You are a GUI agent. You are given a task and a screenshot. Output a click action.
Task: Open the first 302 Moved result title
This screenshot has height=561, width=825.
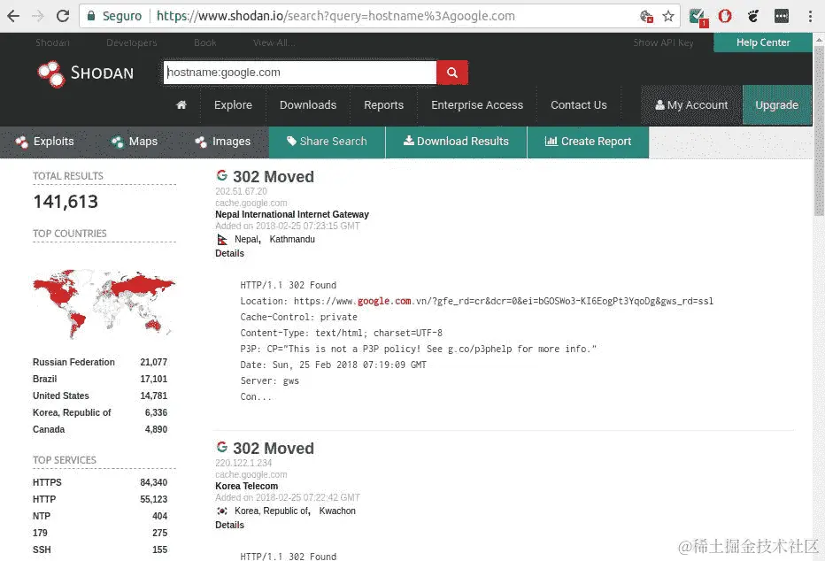[273, 177]
